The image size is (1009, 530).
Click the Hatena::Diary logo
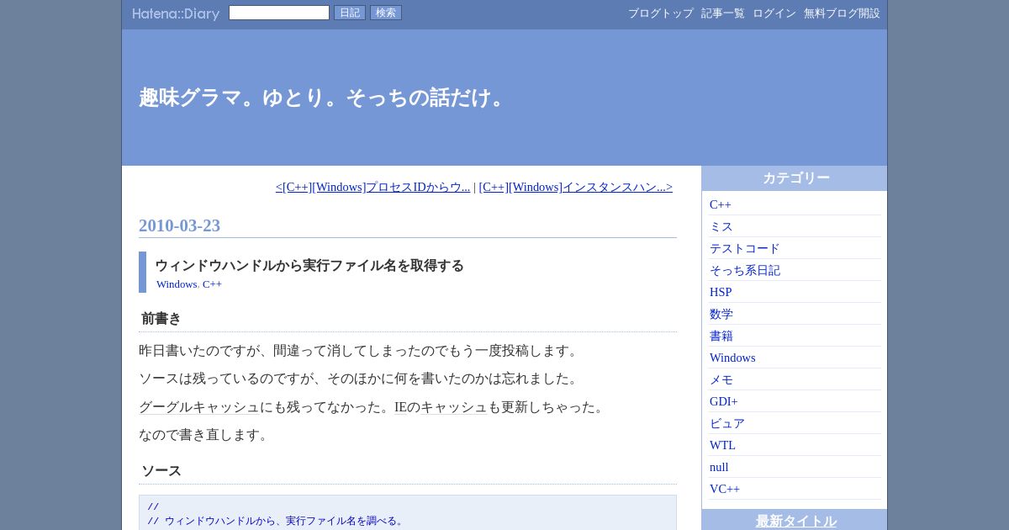[x=176, y=13]
